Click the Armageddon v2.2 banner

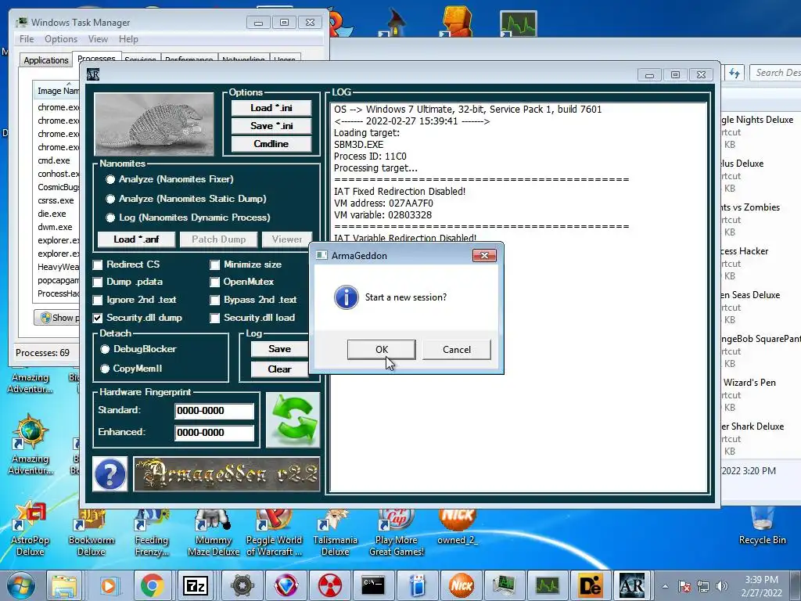pyautogui.click(x=227, y=474)
